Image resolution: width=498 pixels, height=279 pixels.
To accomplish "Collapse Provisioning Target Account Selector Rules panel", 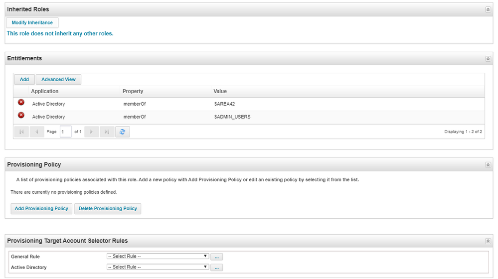I will [x=488, y=241].
